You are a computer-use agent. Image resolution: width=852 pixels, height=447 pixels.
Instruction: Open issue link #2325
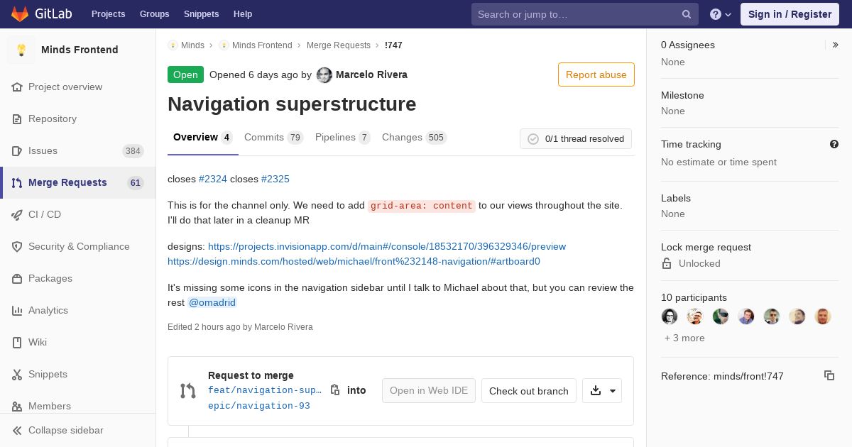pos(275,179)
